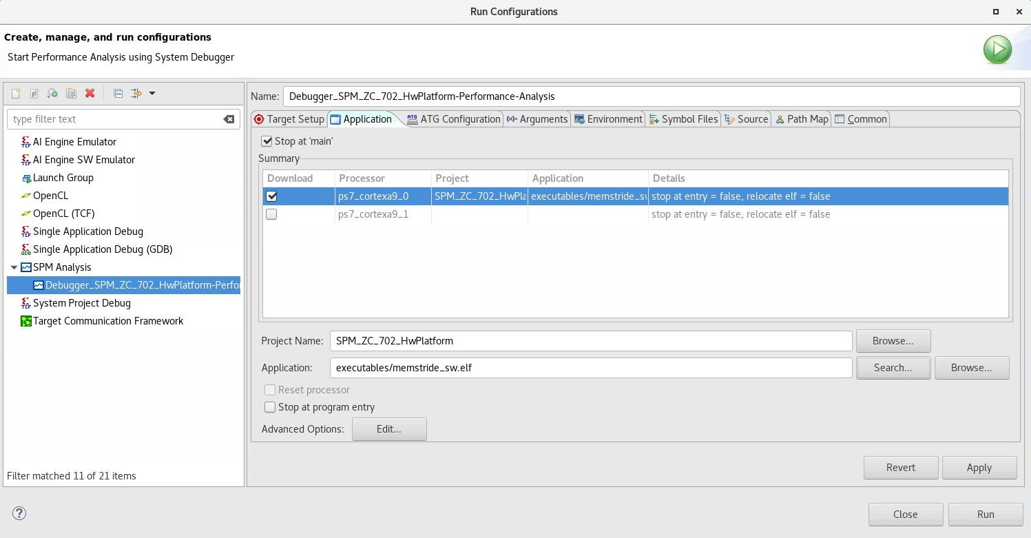The width and height of the screenshot is (1031, 538).
Task: Toggle the Stop at 'main' checkbox
Action: 267,141
